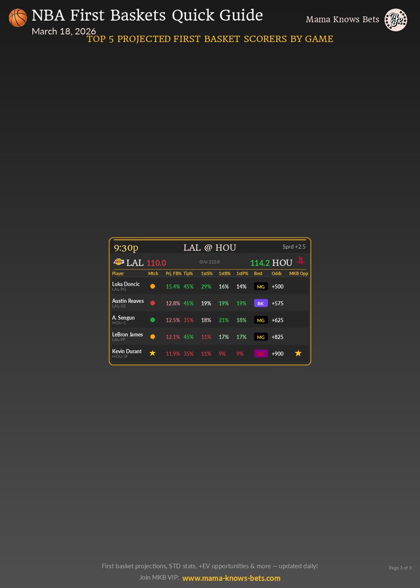
Task: Click the +900 odds for Kevin Durant
Action: pyautogui.click(x=277, y=354)
